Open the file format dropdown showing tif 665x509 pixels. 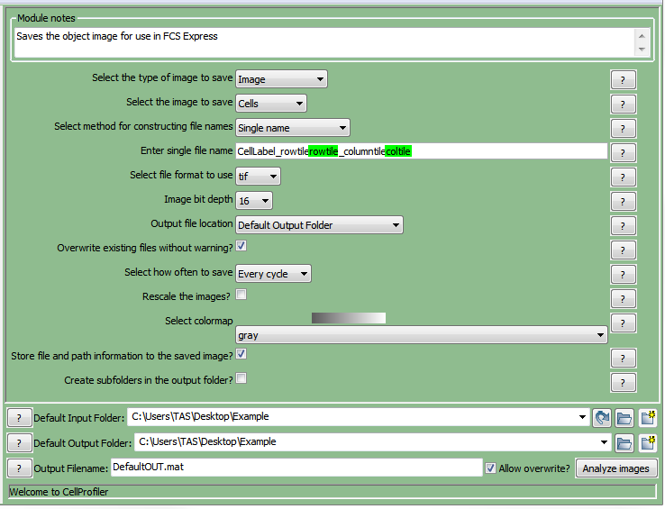pyautogui.click(x=258, y=176)
